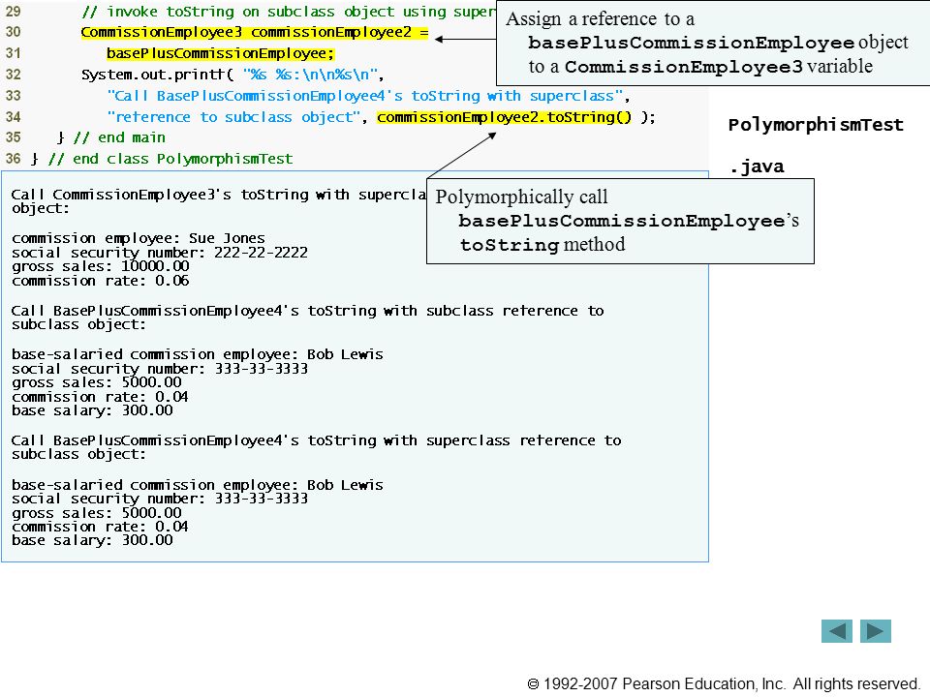This screenshot has height=697, width=930.
Task: Go to the previous slide arrow
Action: [x=836, y=631]
